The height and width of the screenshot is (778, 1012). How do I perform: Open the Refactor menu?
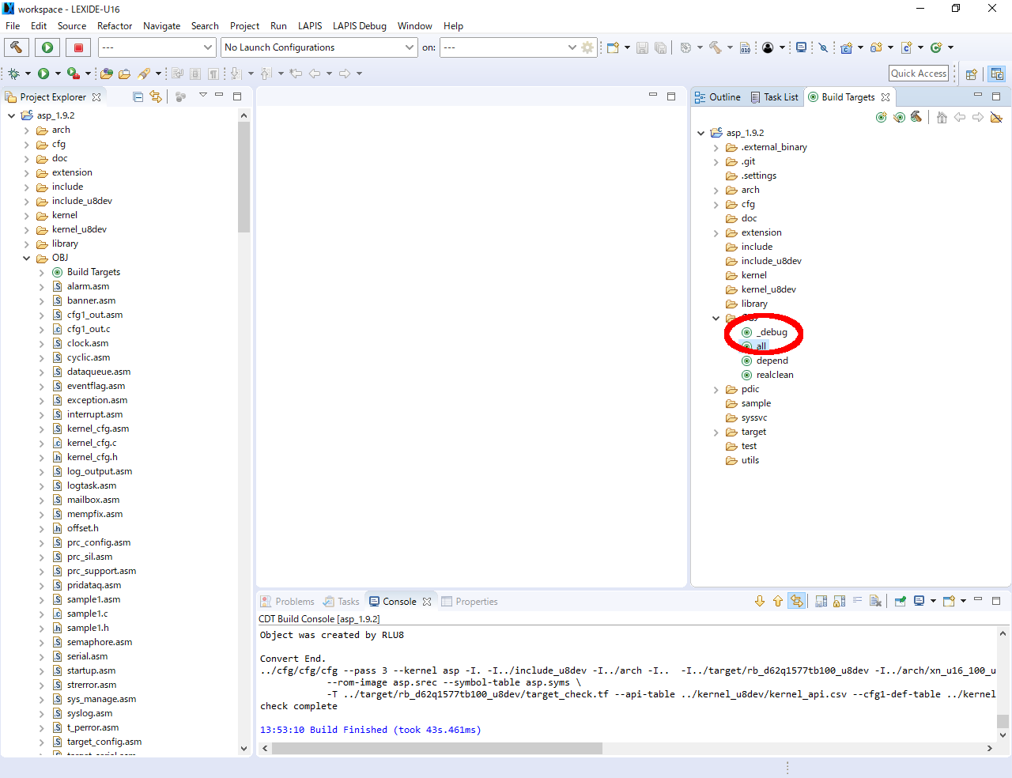click(115, 26)
